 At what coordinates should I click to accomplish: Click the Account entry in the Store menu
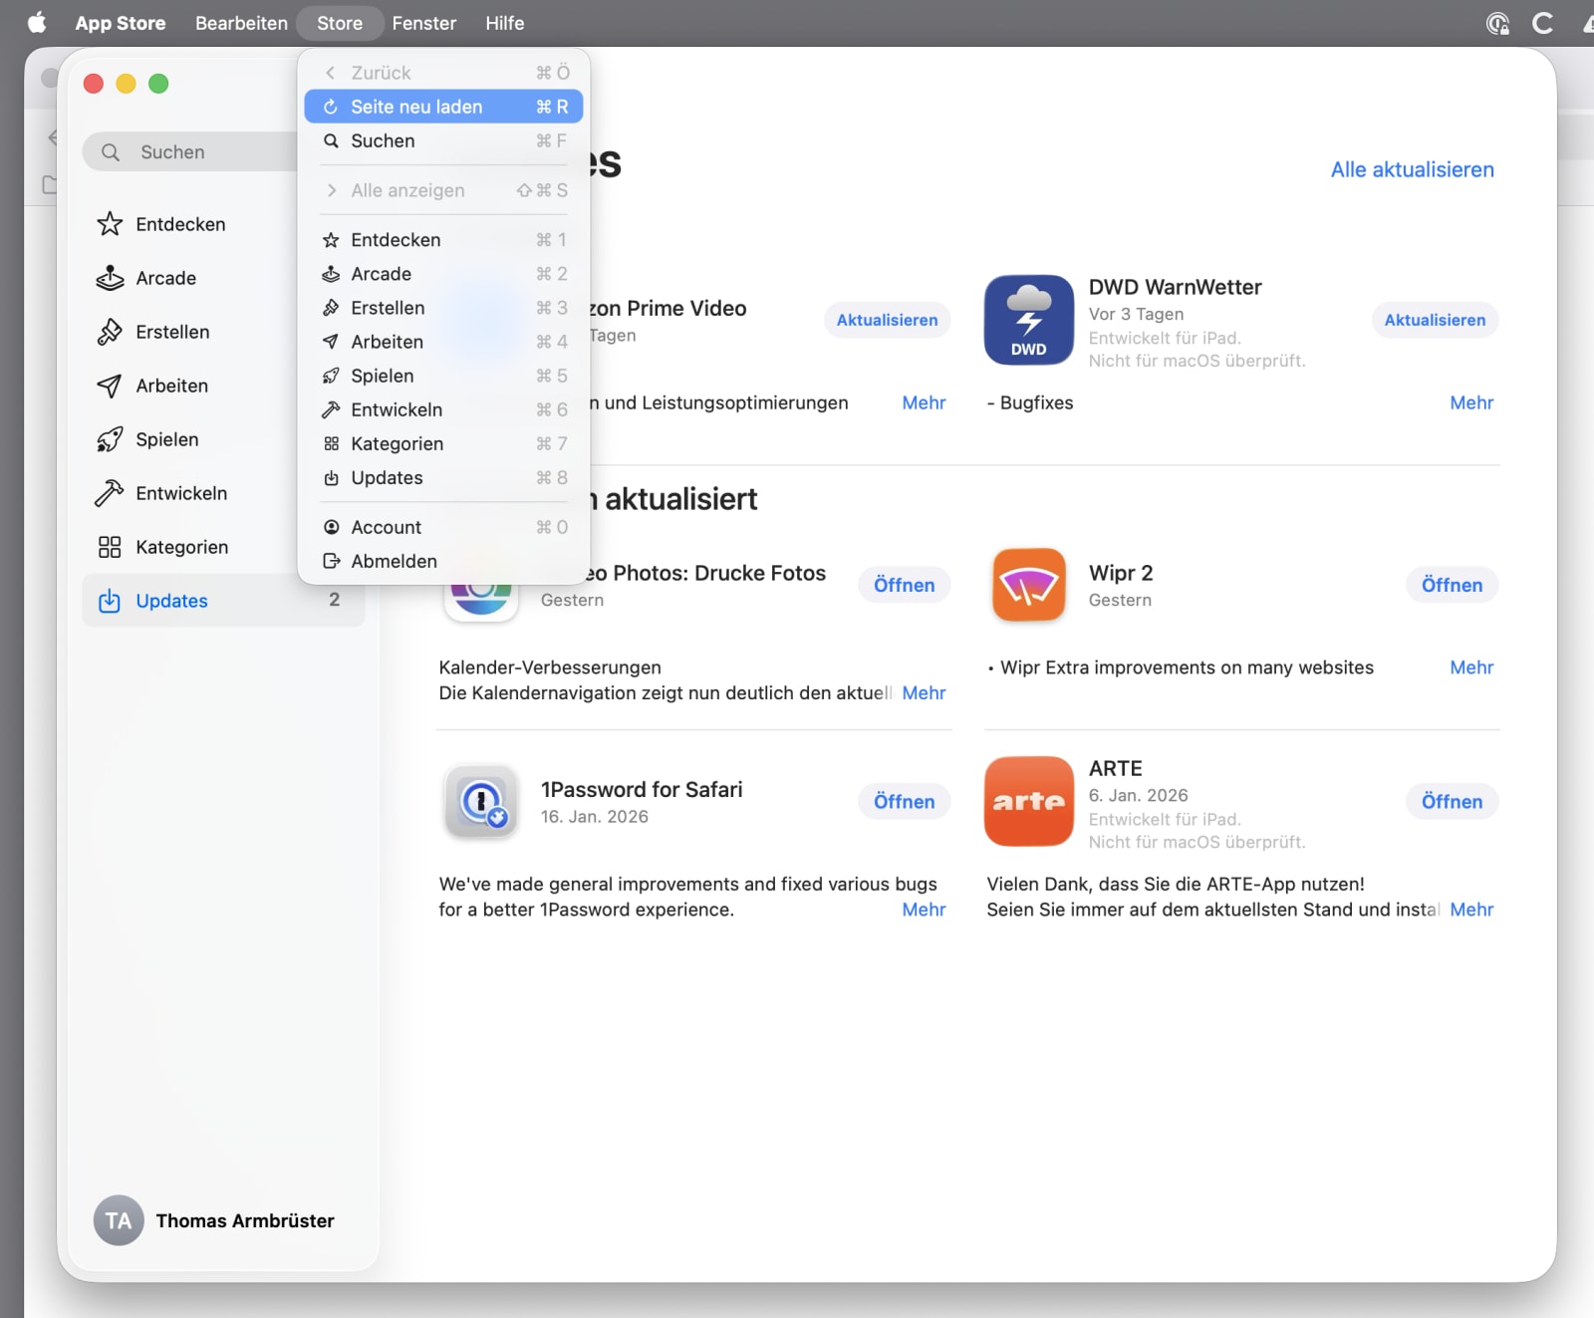pos(386,527)
